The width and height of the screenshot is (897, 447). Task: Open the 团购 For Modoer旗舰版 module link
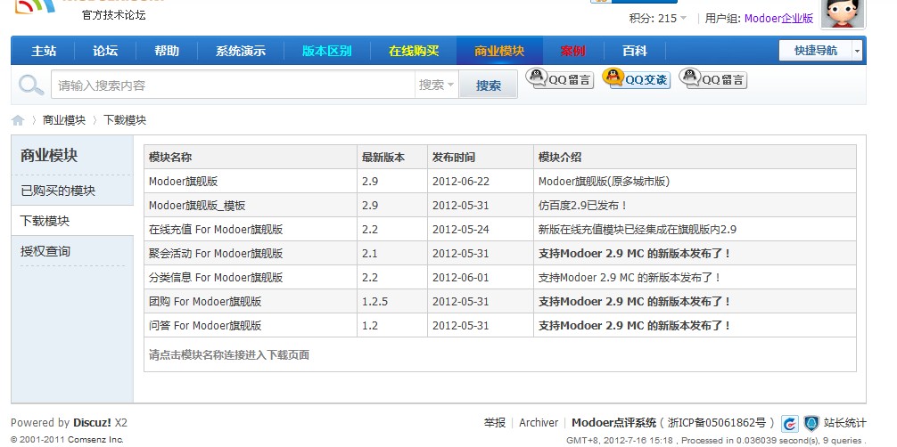point(218,302)
